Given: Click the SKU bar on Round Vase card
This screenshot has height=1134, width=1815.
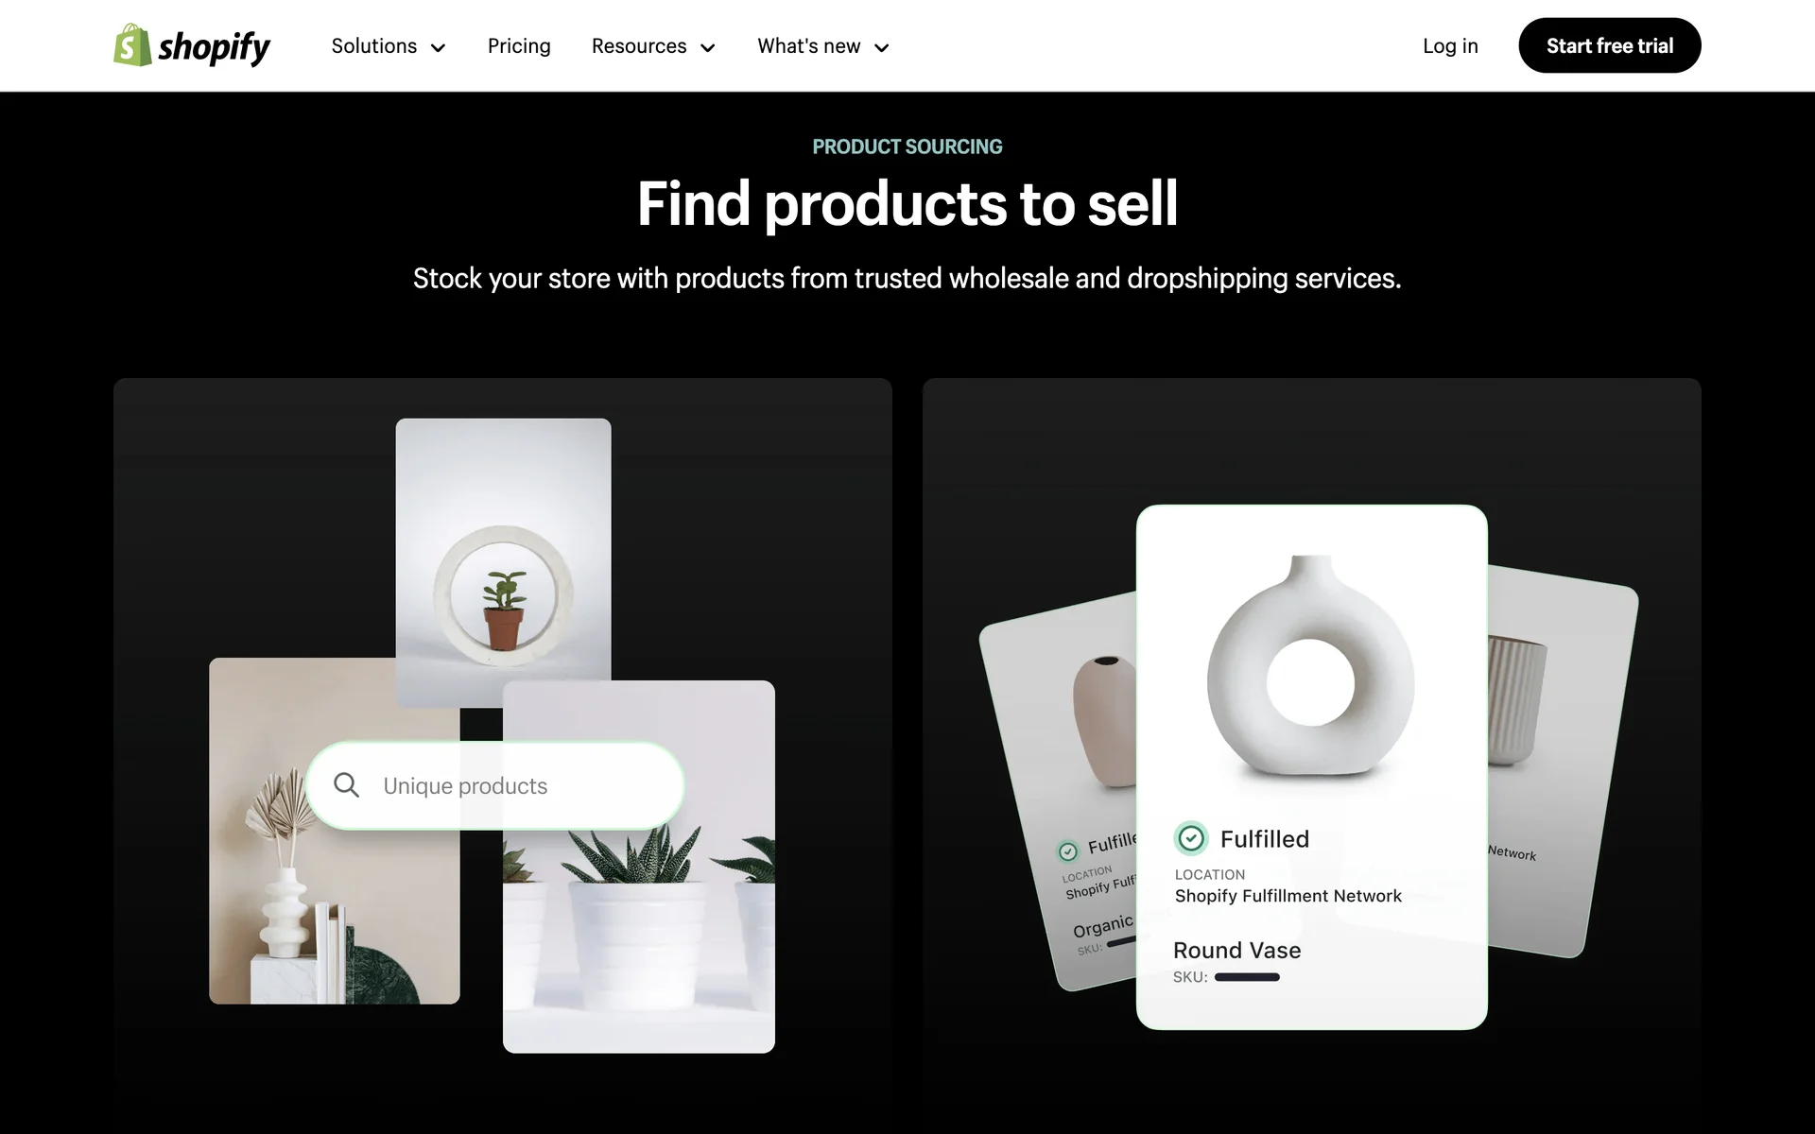Looking at the screenshot, I should pyautogui.click(x=1247, y=977).
